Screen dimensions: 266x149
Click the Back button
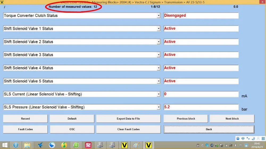coord(209,129)
